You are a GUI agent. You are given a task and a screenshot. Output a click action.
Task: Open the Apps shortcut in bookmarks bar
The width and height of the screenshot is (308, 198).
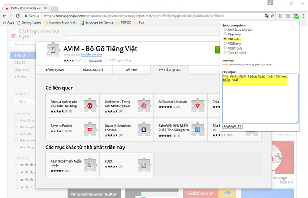pos(8,22)
